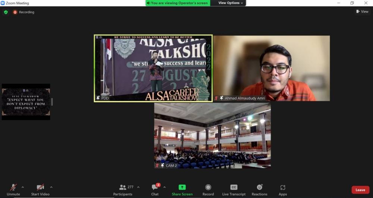373x198 pixels.
Task: Start recording with Record button
Action: [x=208, y=190]
